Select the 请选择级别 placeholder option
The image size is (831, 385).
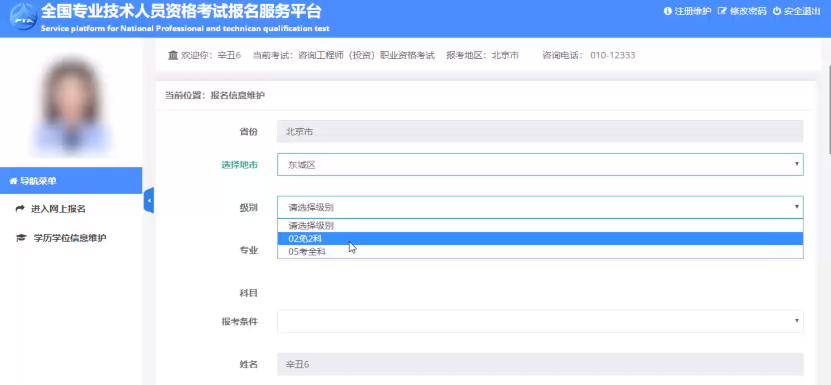coord(311,226)
